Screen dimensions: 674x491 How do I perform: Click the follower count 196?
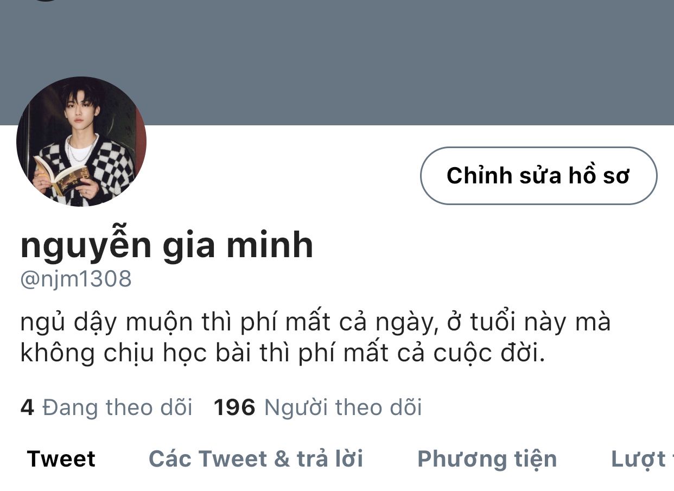tap(234, 407)
